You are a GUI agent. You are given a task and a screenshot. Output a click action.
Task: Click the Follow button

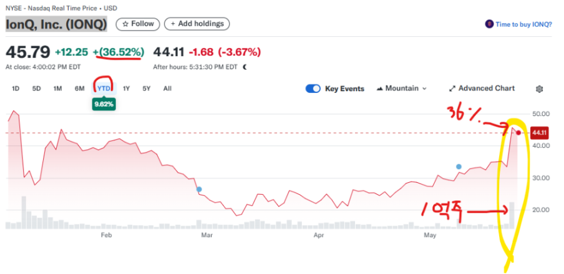tap(137, 24)
